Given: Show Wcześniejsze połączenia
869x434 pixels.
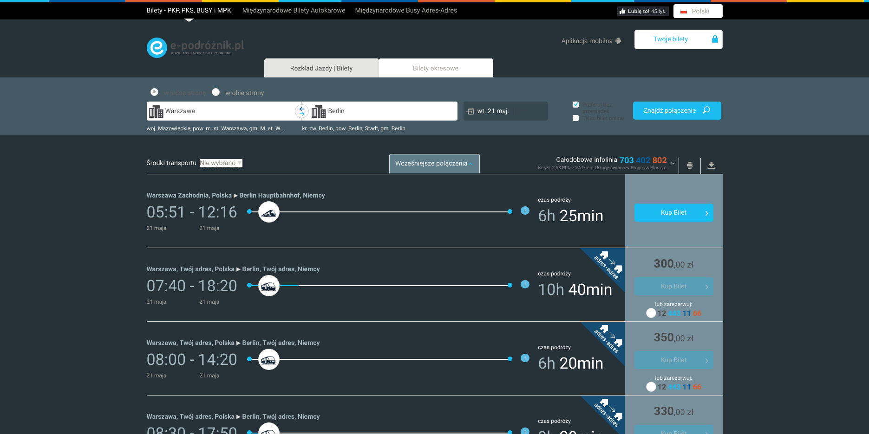Looking at the screenshot, I should tap(434, 164).
